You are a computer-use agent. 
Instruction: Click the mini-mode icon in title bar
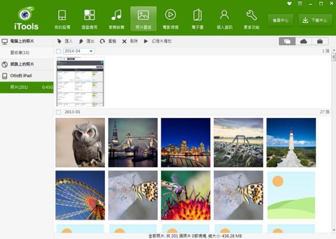300,4
